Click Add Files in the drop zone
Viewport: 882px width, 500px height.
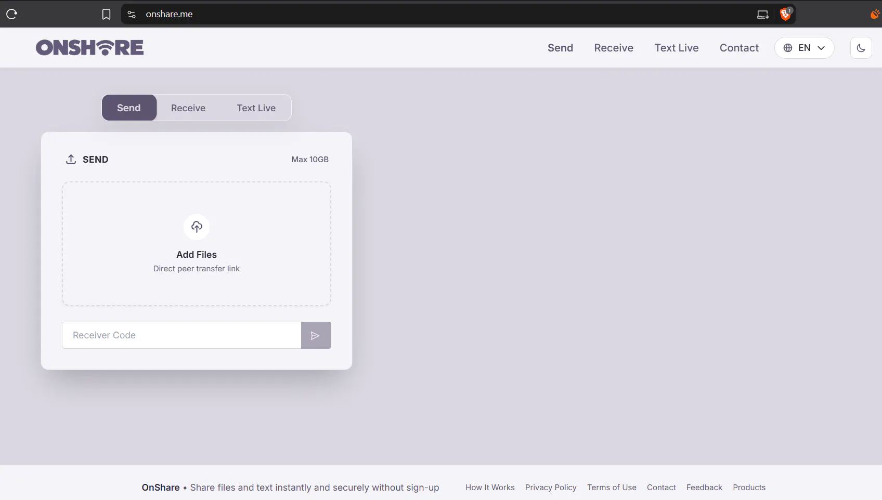point(197,255)
